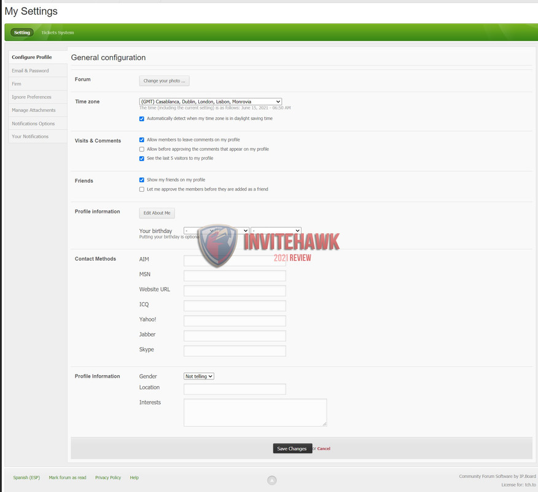Open Email & Password settings

[x=37, y=71]
